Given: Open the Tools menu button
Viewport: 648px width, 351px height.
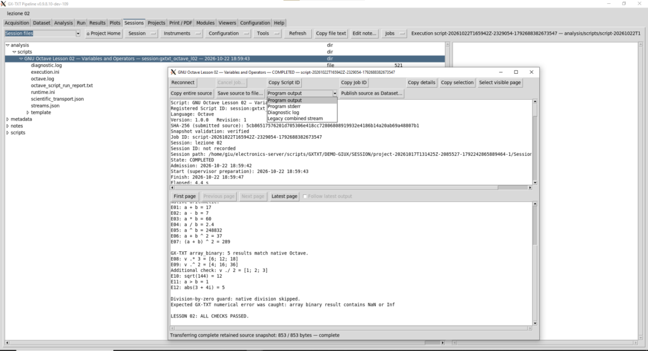Looking at the screenshot, I should [x=267, y=33].
